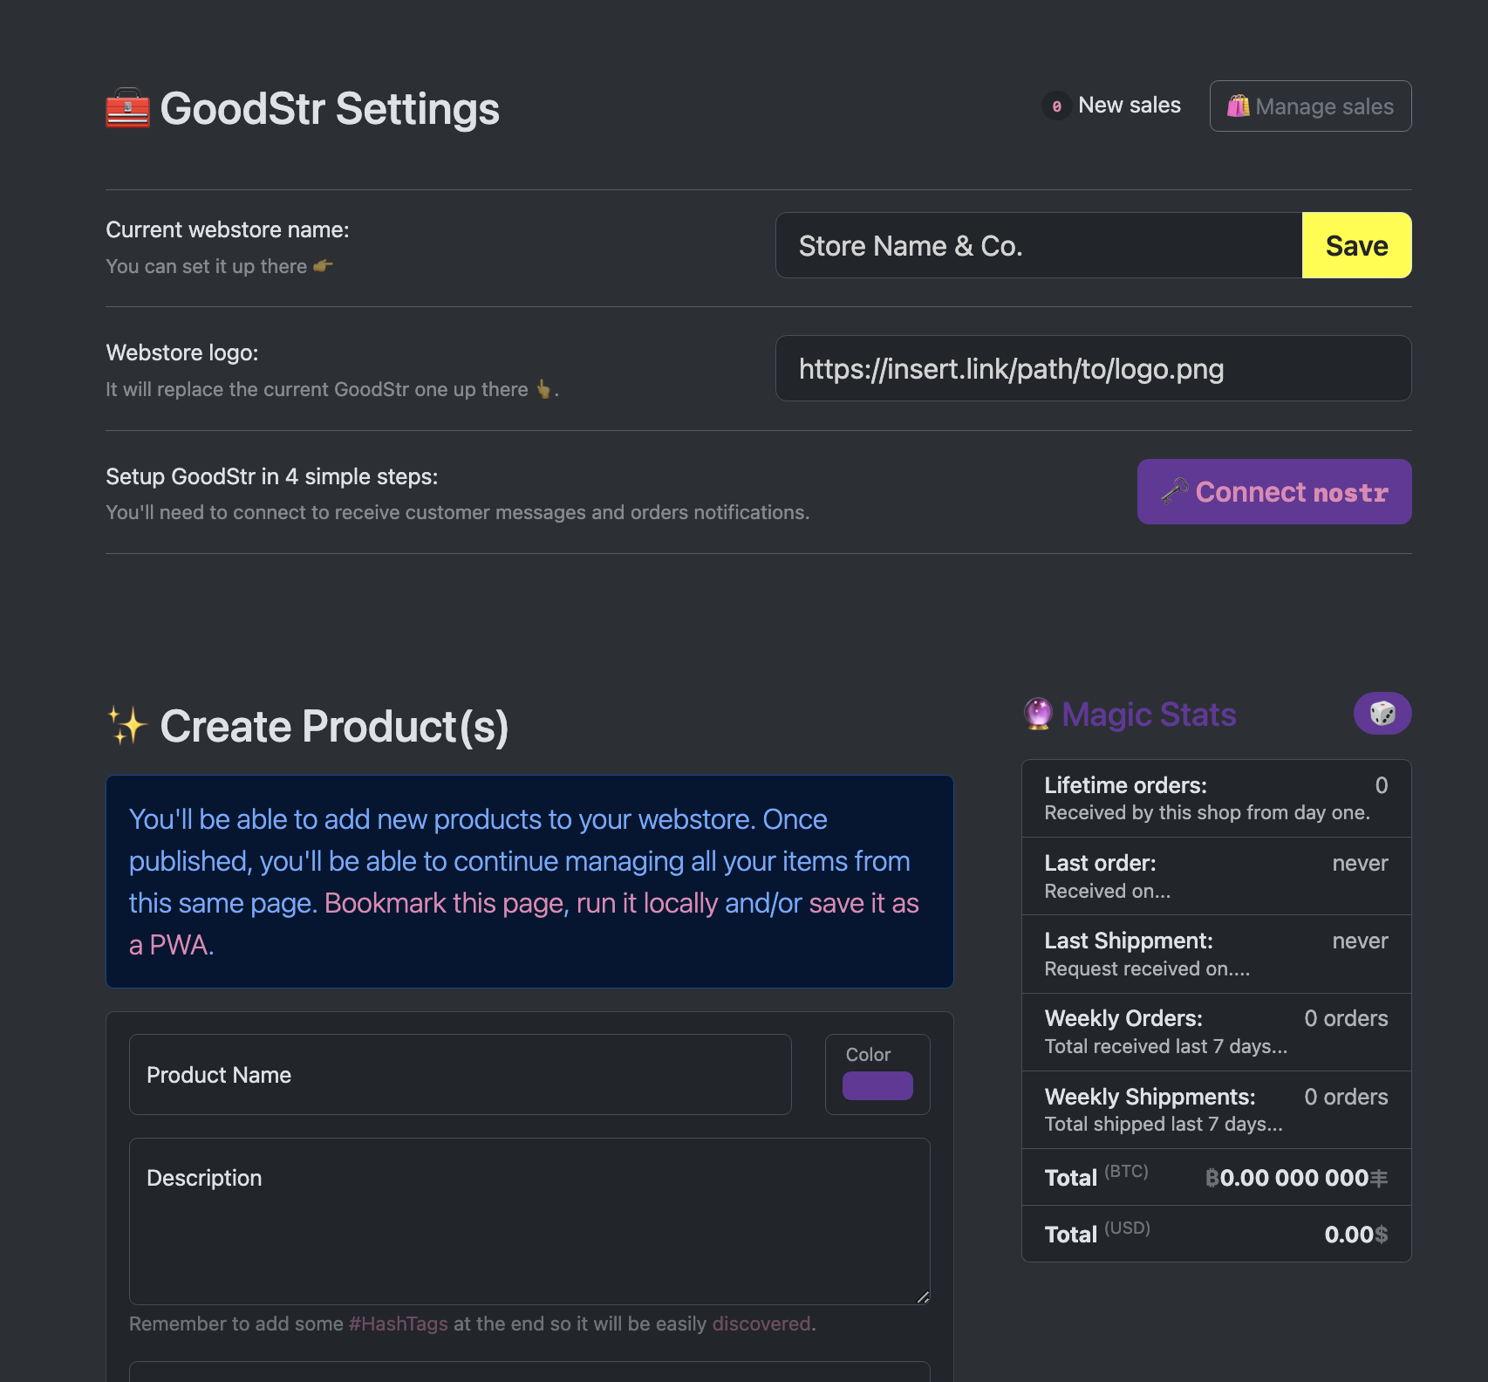Click the Magic Stats heading
Image resolution: width=1488 pixels, height=1382 pixels.
1149,715
